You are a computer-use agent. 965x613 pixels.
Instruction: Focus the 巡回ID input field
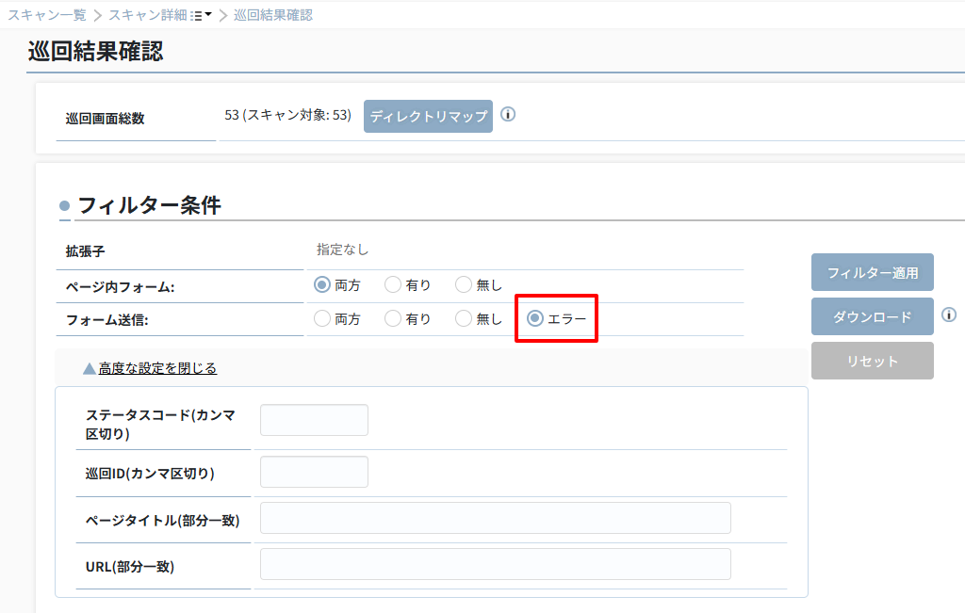click(314, 472)
